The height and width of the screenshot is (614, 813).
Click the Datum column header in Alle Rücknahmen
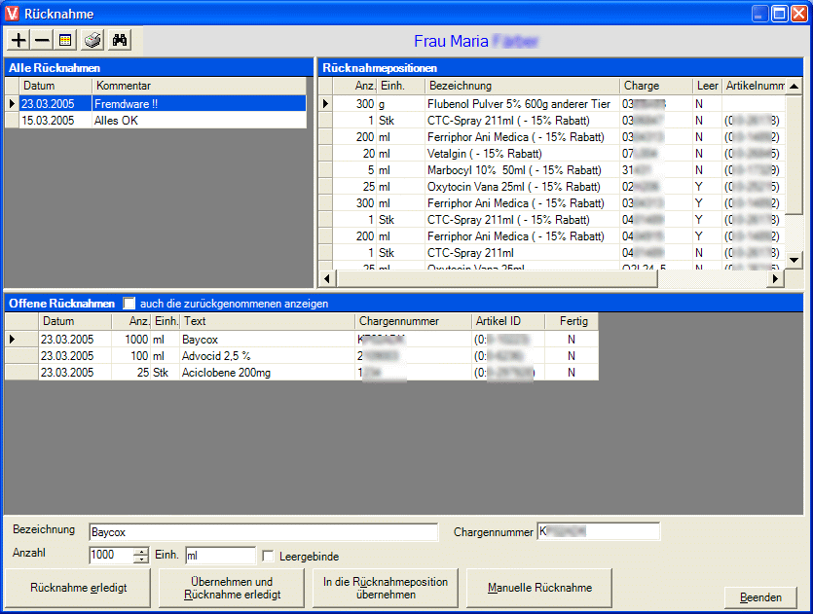pos(55,86)
